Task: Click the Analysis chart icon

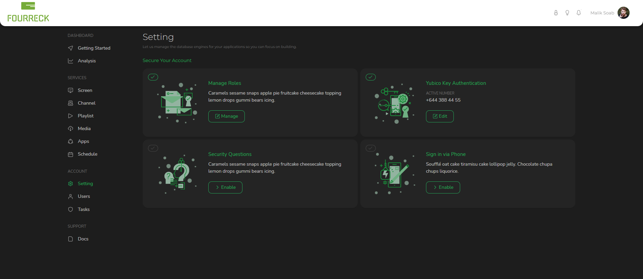Action: click(x=70, y=61)
